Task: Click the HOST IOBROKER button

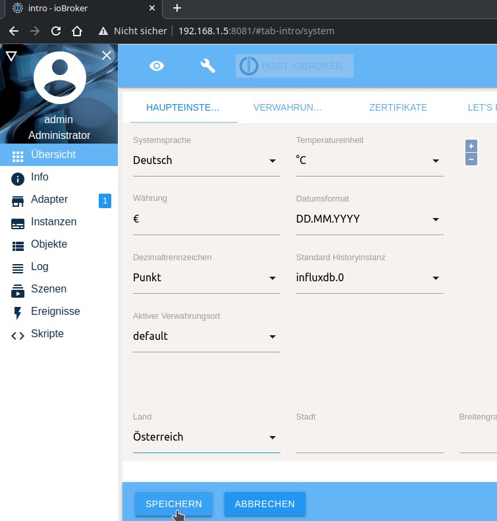Action: click(294, 66)
